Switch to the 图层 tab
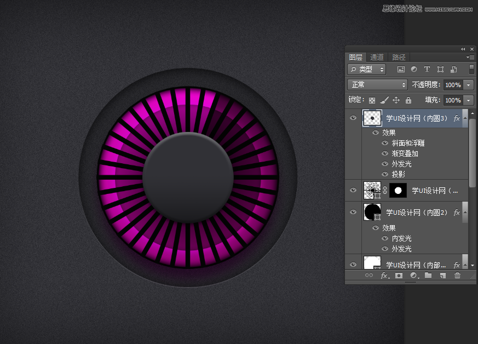Viewport: 478px width, 344px height. point(356,57)
